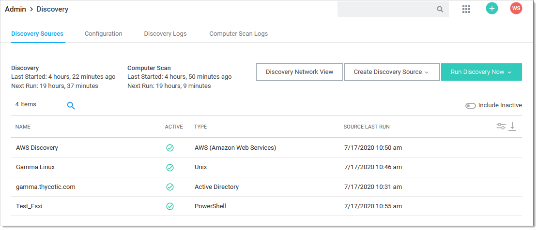Open the Discovery Logs tab
The image size is (538, 230).
[x=165, y=34]
